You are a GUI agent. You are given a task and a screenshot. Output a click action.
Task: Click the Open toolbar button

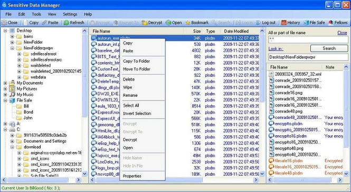[x=174, y=23]
